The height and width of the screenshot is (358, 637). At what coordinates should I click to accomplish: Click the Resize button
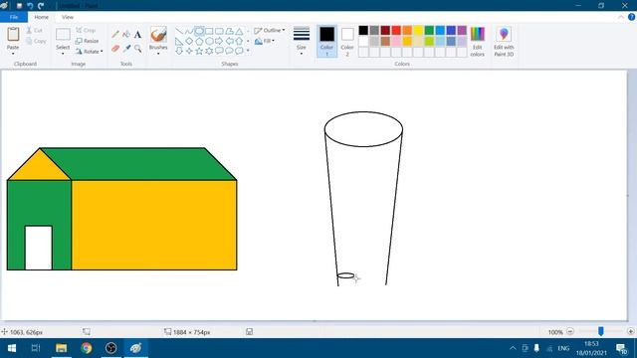point(87,41)
